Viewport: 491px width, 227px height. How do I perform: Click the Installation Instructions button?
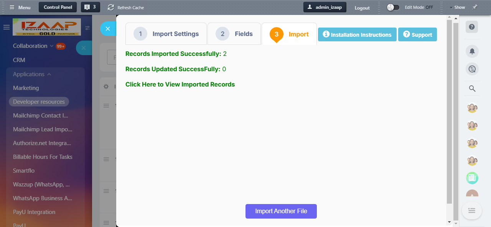[x=357, y=34]
